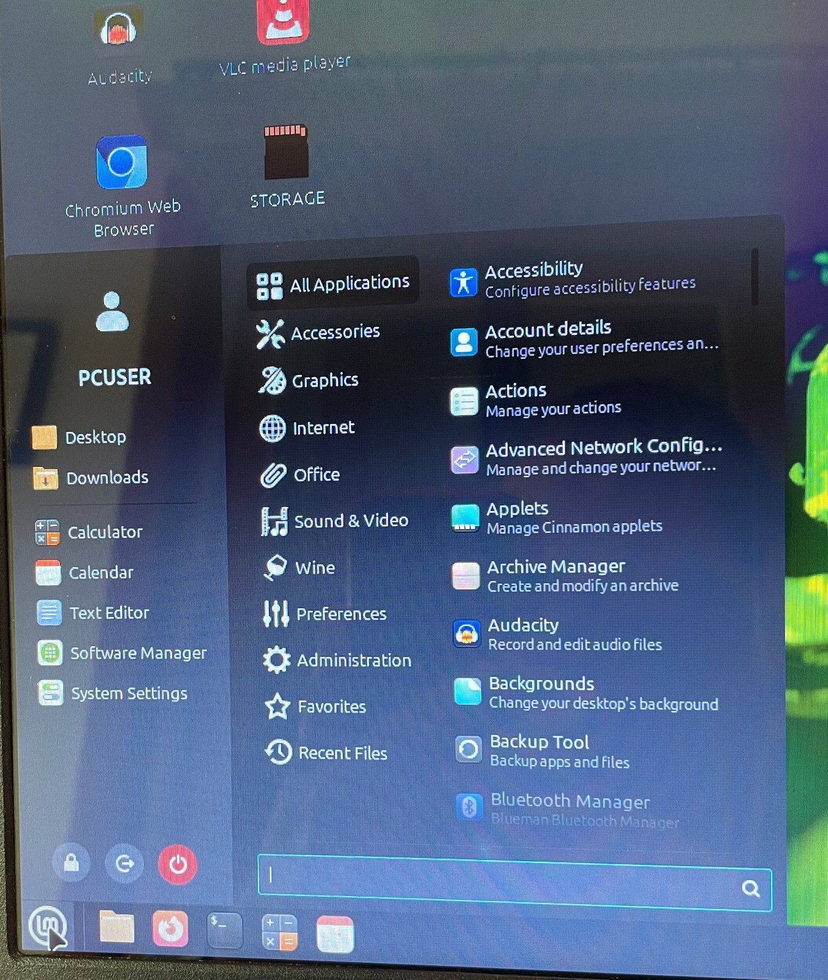Viewport: 828px width, 980px height.
Task: Open the Desktop folder in menu sidebar
Action: [x=80, y=437]
